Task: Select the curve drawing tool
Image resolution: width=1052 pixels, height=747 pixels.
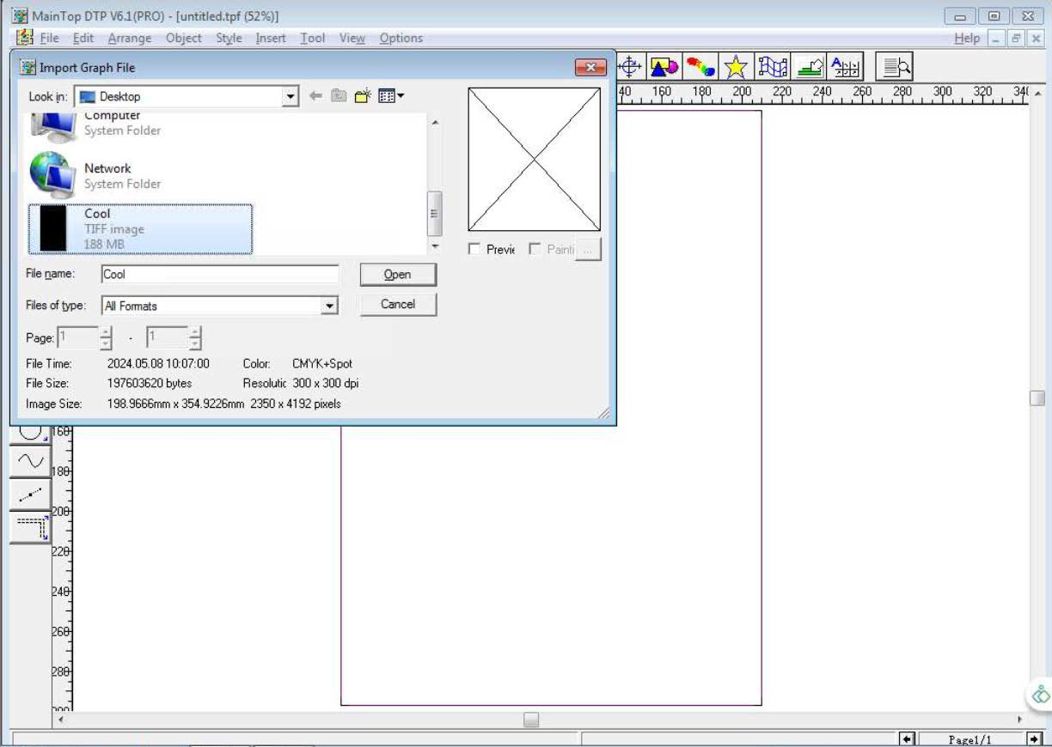Action: (x=30, y=461)
